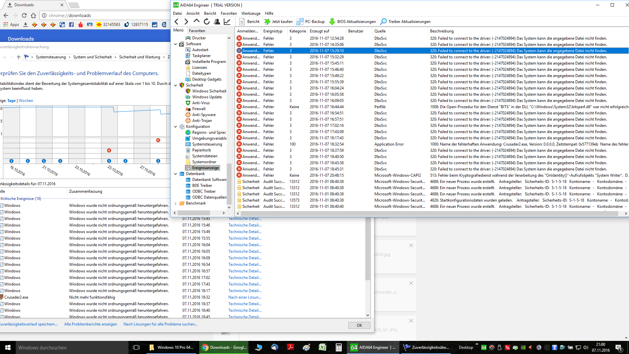Open the Werkzeuge menu
The height and width of the screenshot is (354, 629).
[x=251, y=13]
